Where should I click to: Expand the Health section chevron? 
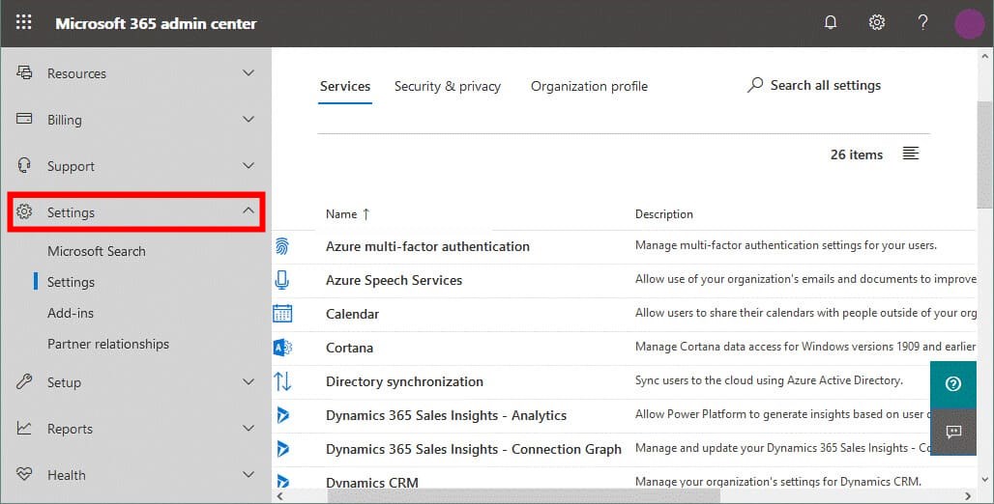[x=248, y=474]
